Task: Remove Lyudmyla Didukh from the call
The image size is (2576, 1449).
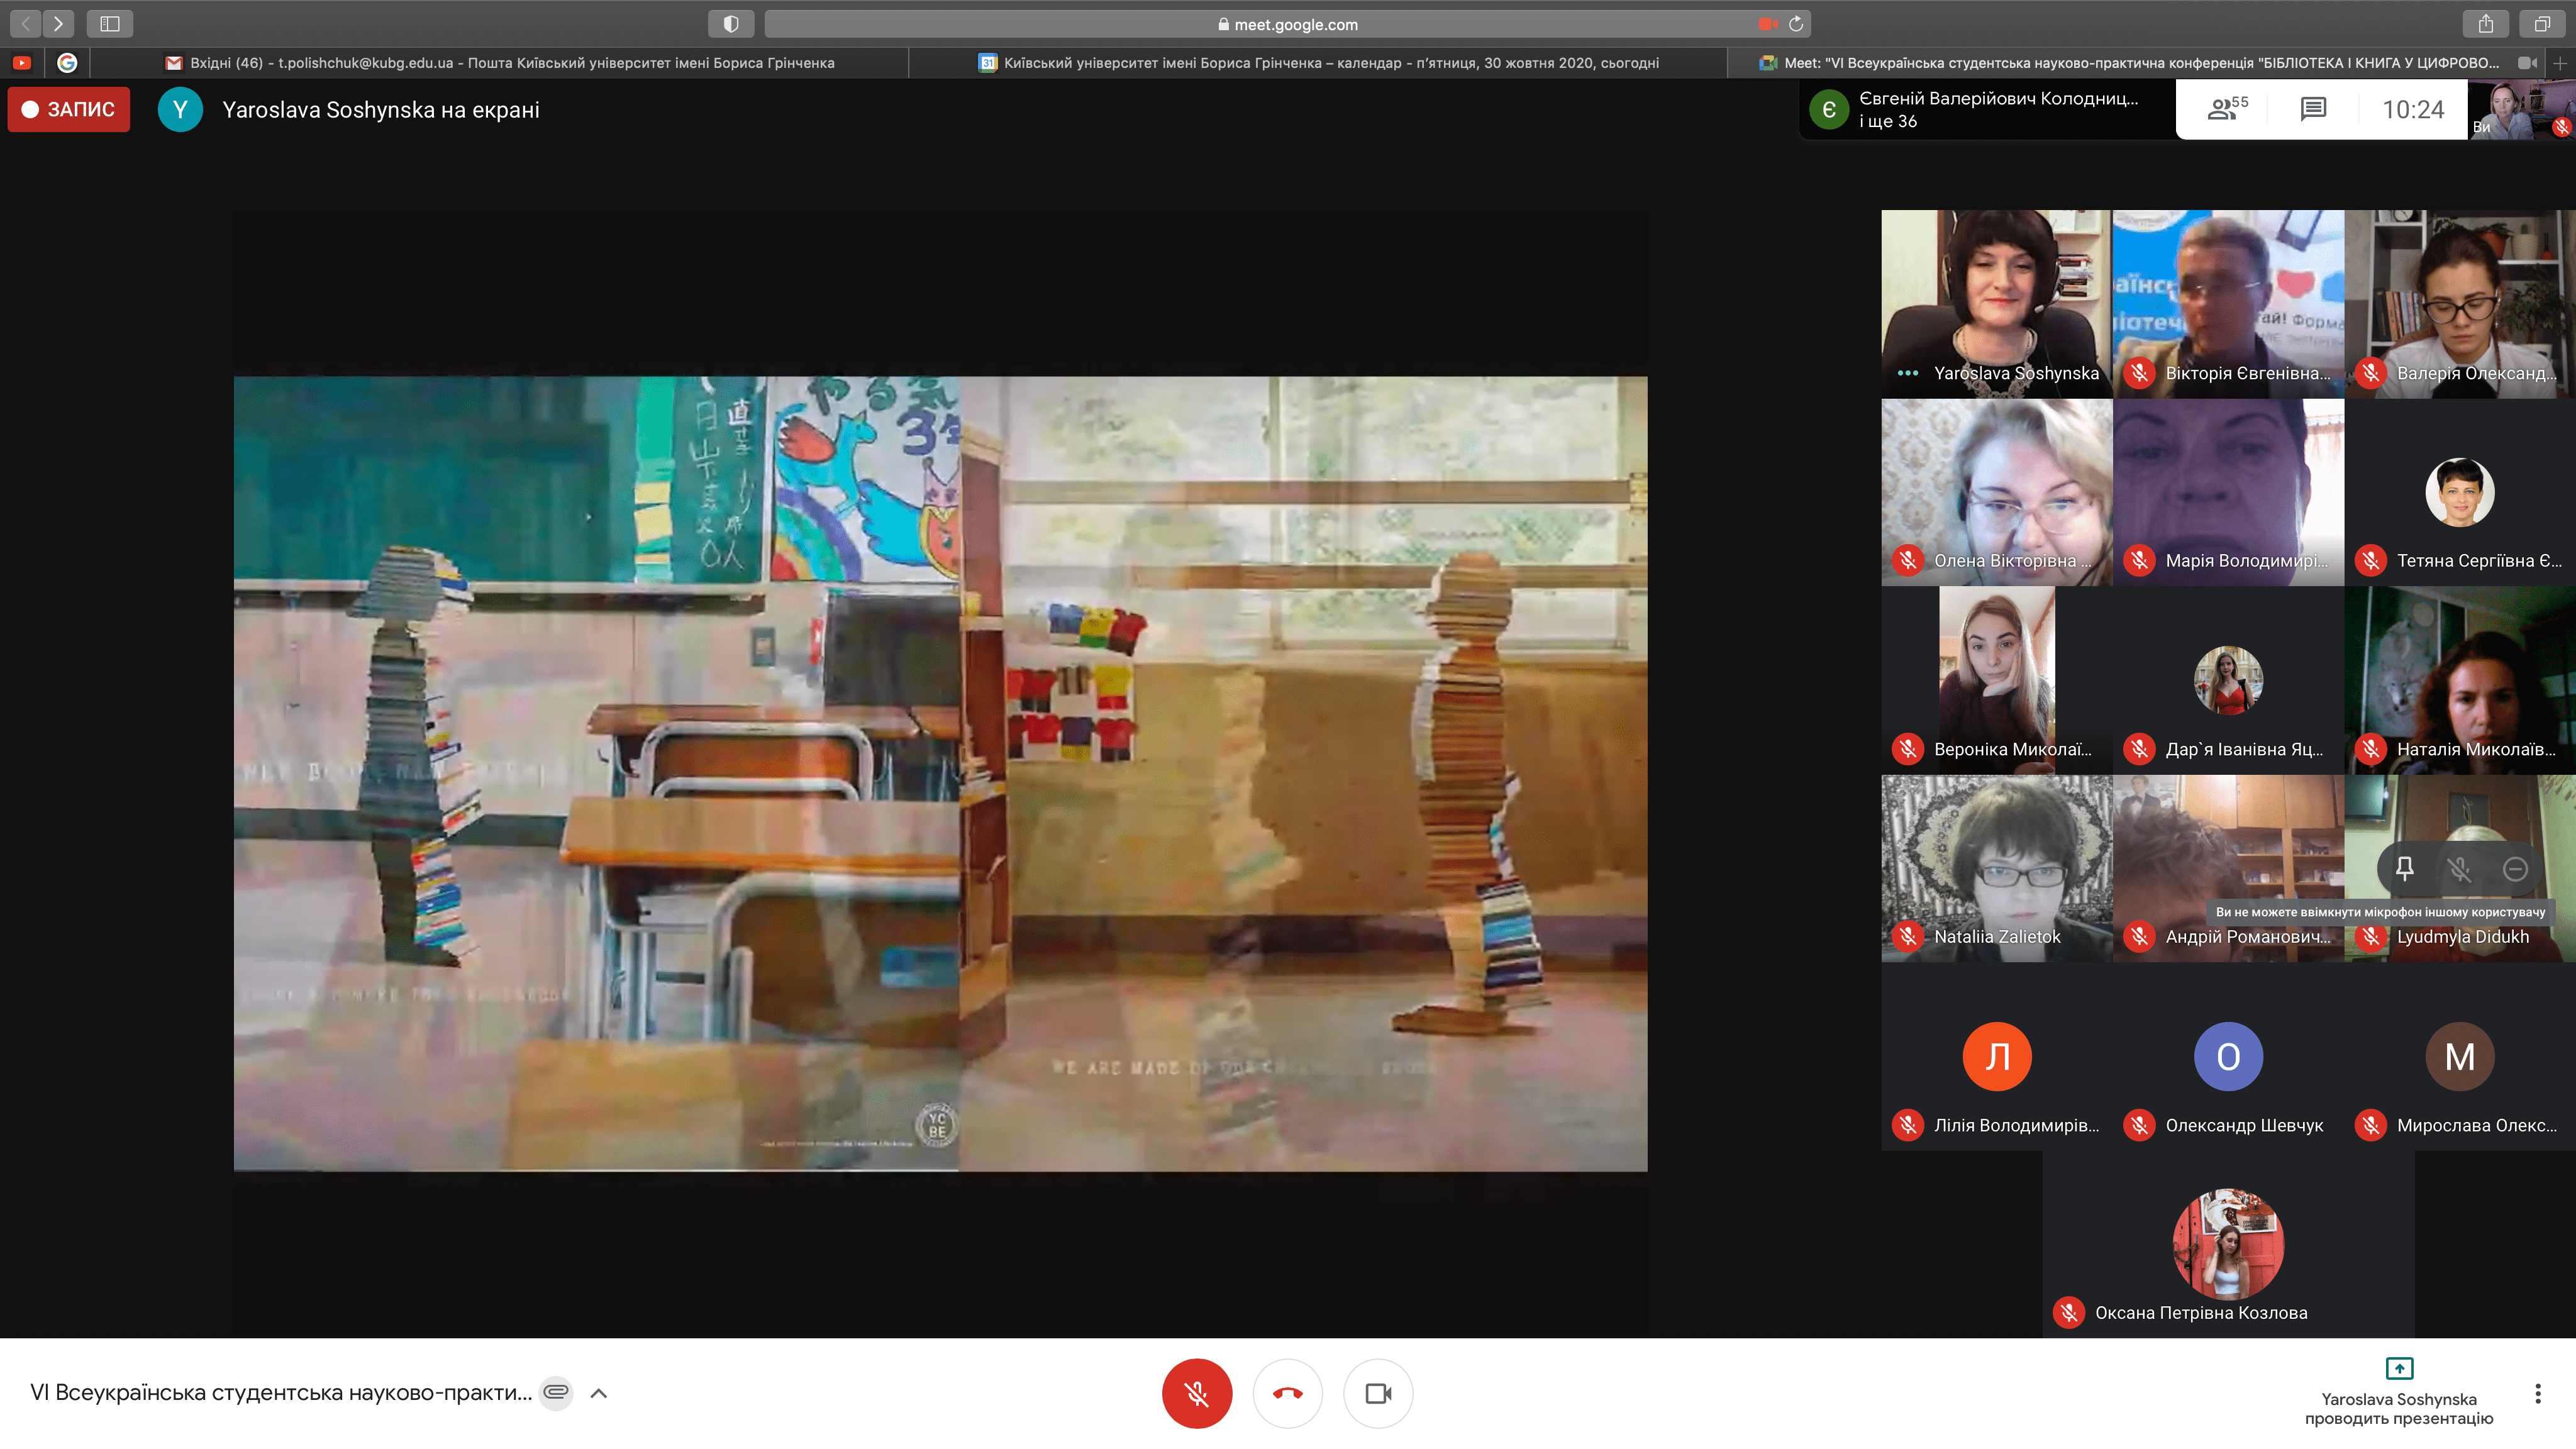Action: [x=2515, y=869]
